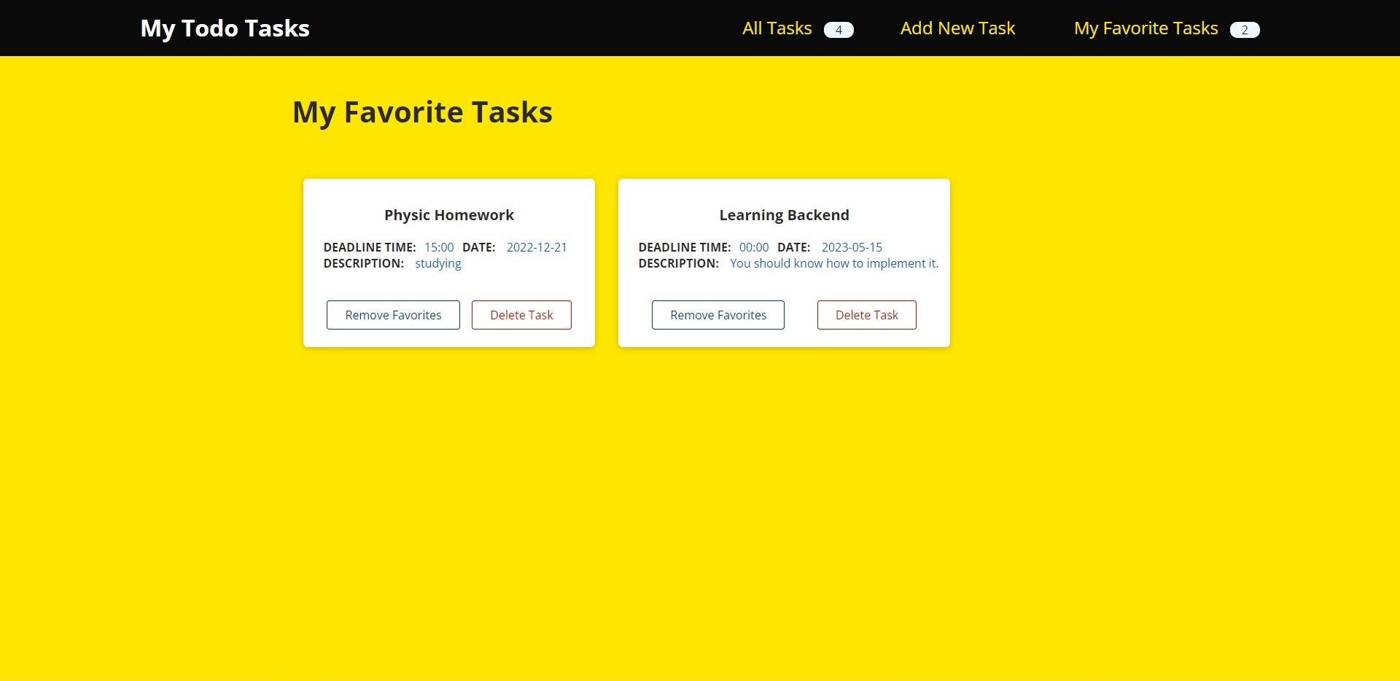Navigate to Add New Task
The width and height of the screenshot is (1400, 681).
(x=957, y=28)
